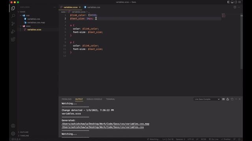Select the Output panel tab
252x141 pixels.
(x=79, y=99)
